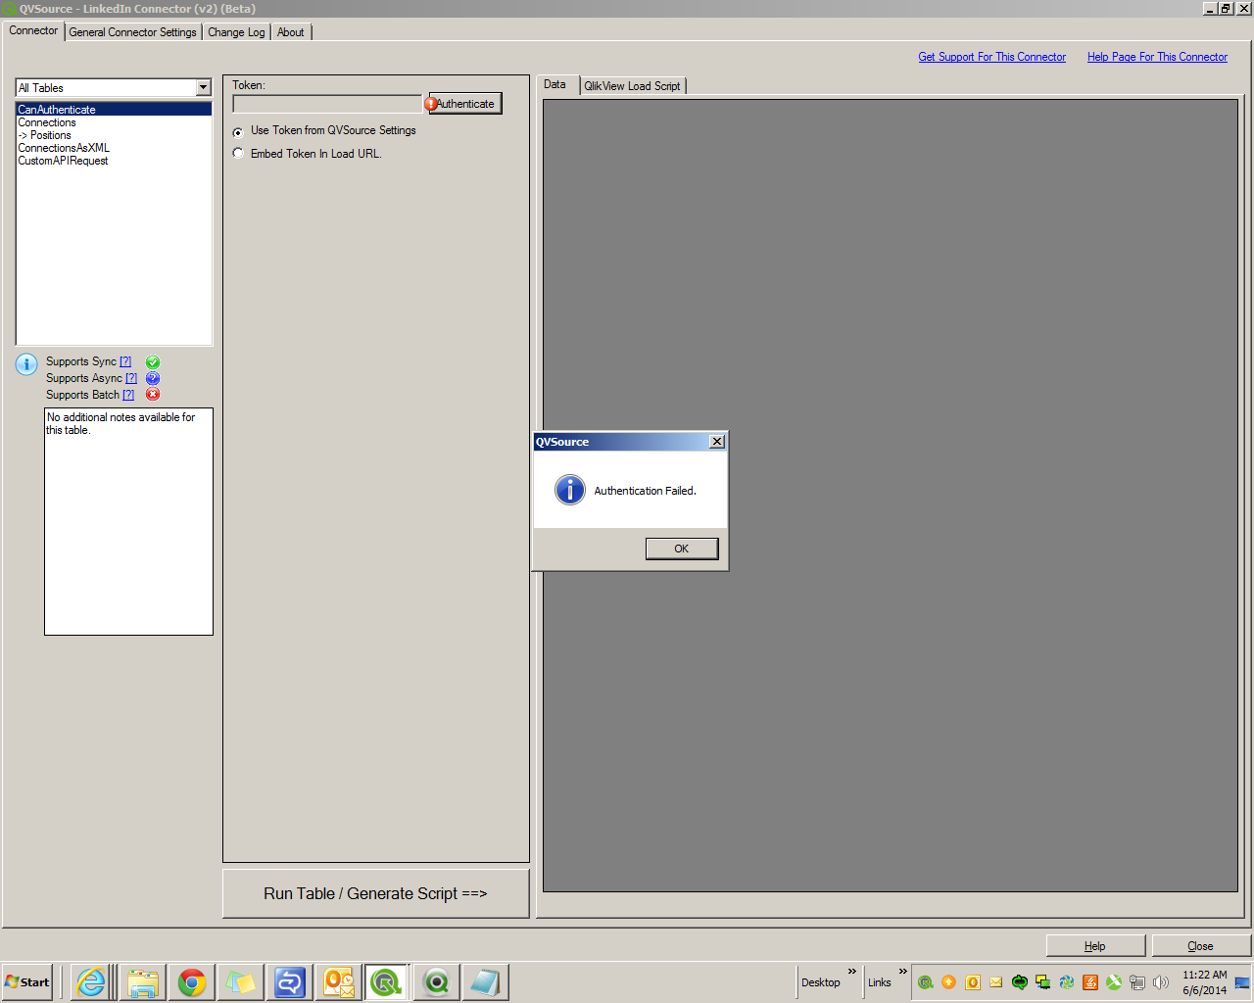Expand the Links toolbar chevron
Screen dimensions: 1254x1003
(x=903, y=972)
